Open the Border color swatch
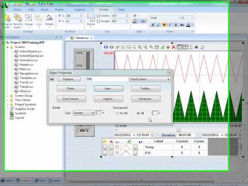 (100, 113)
